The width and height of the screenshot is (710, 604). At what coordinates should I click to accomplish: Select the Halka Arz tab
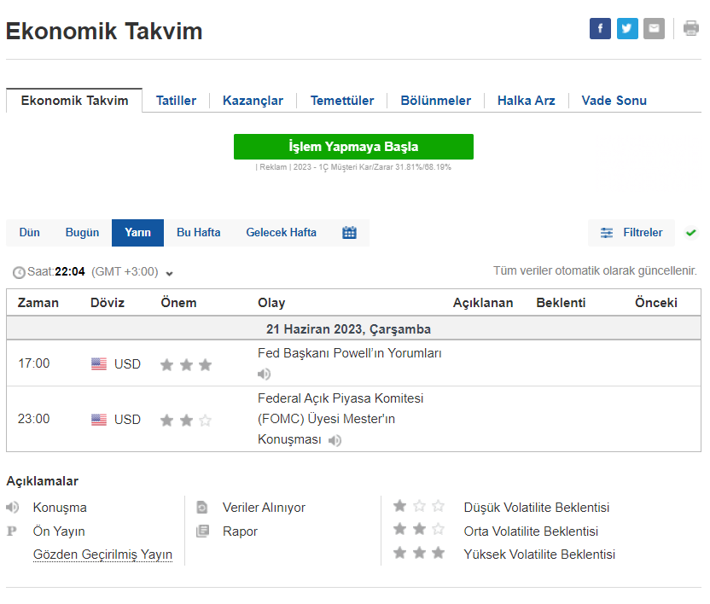526,101
